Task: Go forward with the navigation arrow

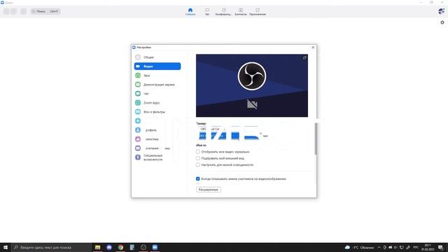Action: click(x=13, y=11)
